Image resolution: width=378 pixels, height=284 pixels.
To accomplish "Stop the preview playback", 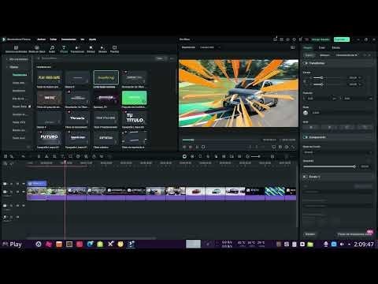I will point(203,147).
